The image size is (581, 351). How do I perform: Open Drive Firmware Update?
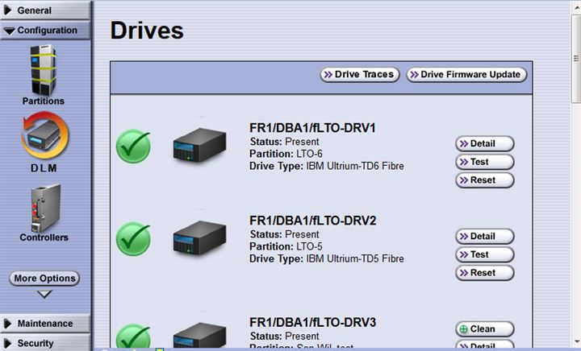(x=466, y=75)
